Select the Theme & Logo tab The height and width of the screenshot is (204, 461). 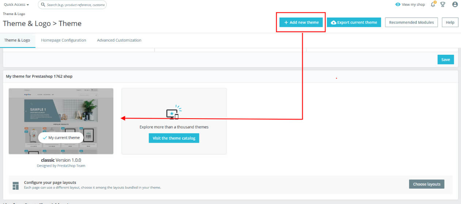tap(17, 40)
